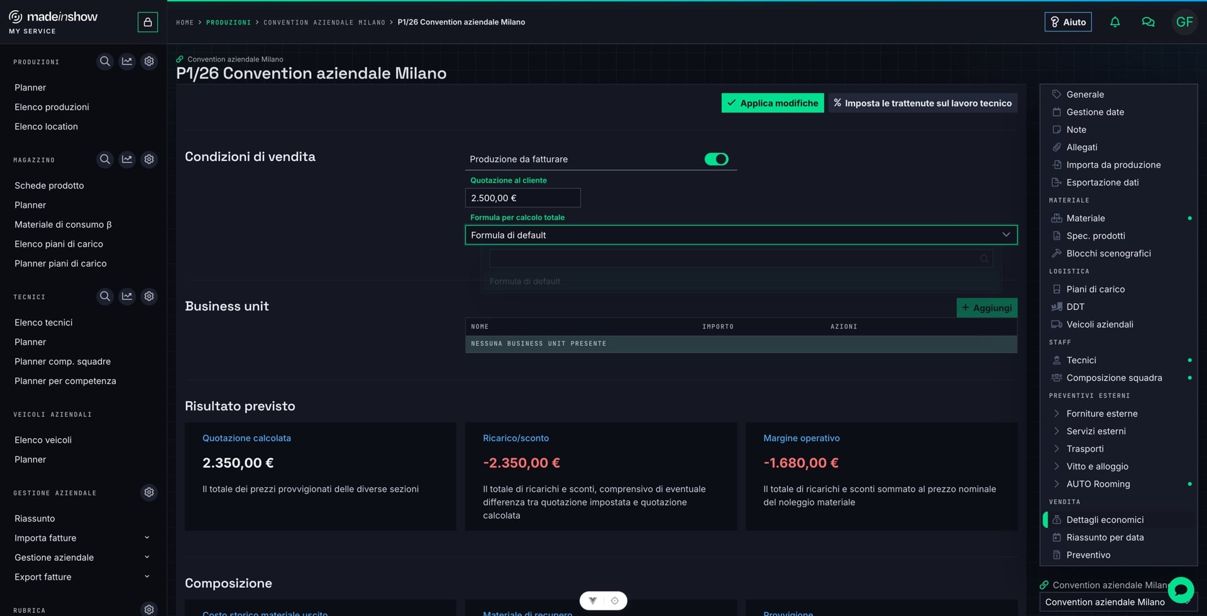Go to Home breadcrumb
Viewport: 1207px width, 616px height.
tap(185, 23)
